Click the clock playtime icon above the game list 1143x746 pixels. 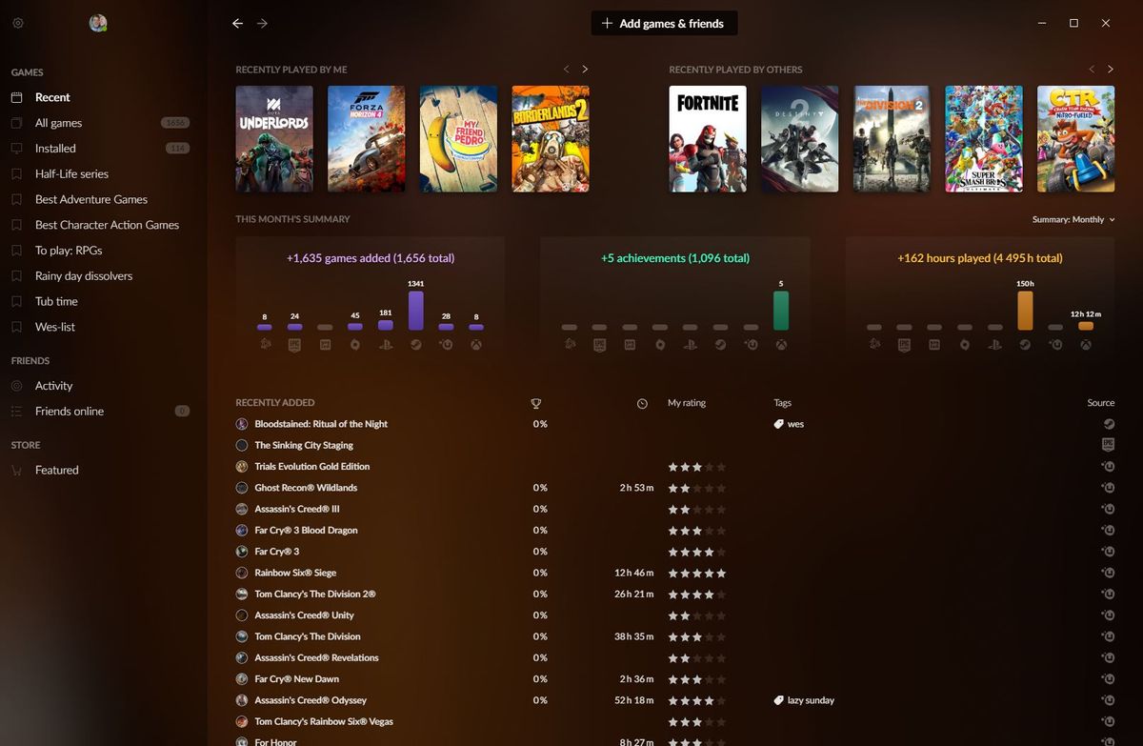pyautogui.click(x=642, y=403)
